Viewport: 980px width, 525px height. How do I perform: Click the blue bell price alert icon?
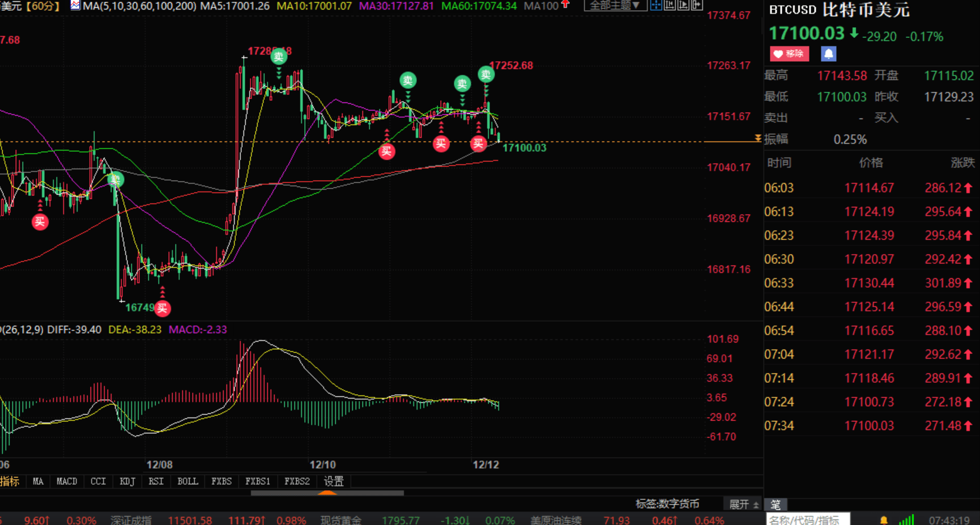[828, 54]
